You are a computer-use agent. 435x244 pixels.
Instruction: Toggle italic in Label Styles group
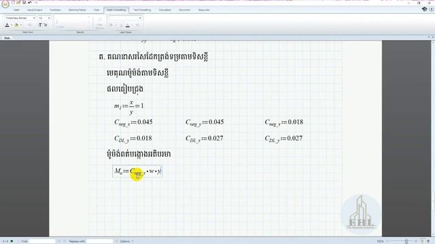tap(116, 25)
